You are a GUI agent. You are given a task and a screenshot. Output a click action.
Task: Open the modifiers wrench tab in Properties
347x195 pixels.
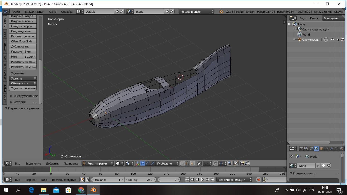coord(332,149)
